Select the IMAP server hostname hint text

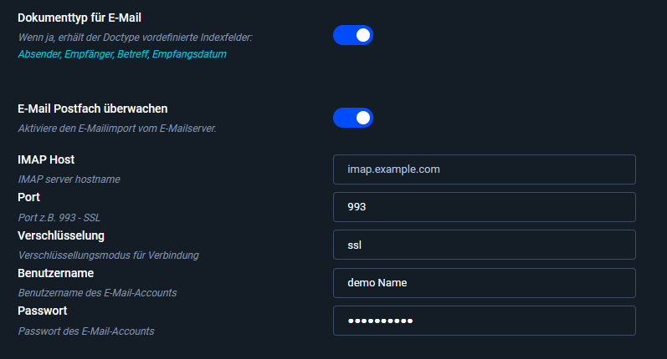click(69, 179)
